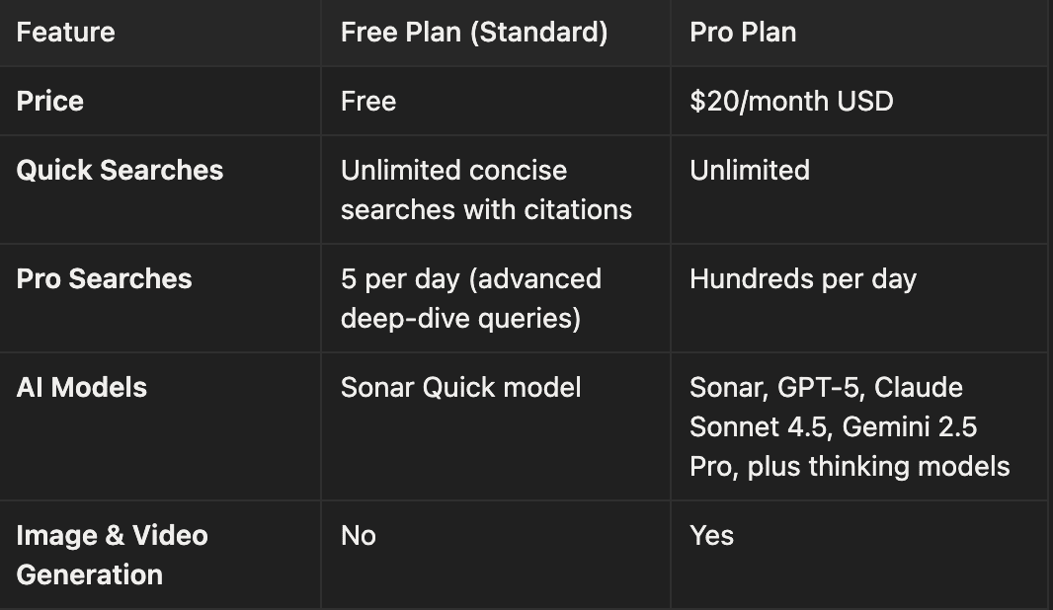This screenshot has height=610, width=1053.
Task: Click the 'Yes' cell for Image & Video Generation
Action: [712, 536]
